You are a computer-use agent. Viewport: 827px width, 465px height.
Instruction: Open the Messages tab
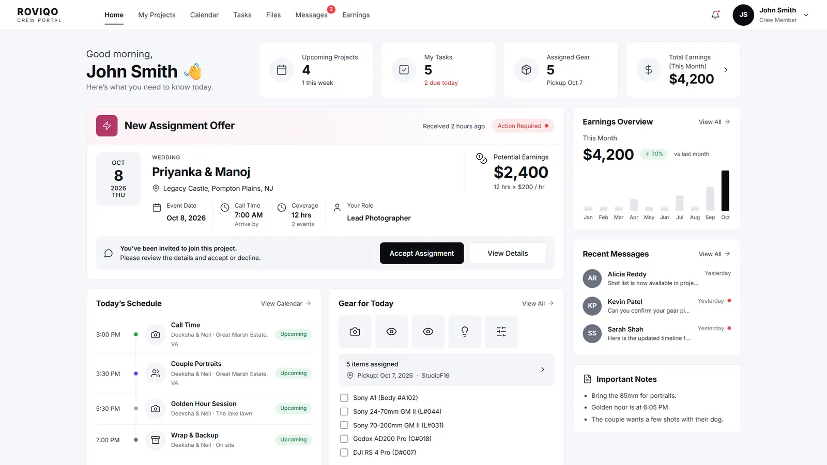coord(312,15)
